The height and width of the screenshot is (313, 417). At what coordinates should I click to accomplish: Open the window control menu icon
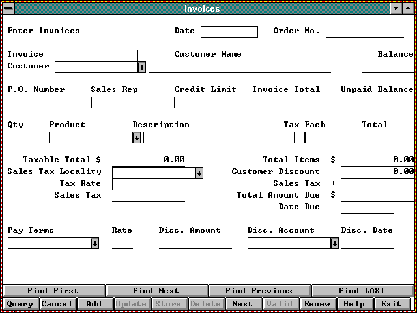point(8,8)
